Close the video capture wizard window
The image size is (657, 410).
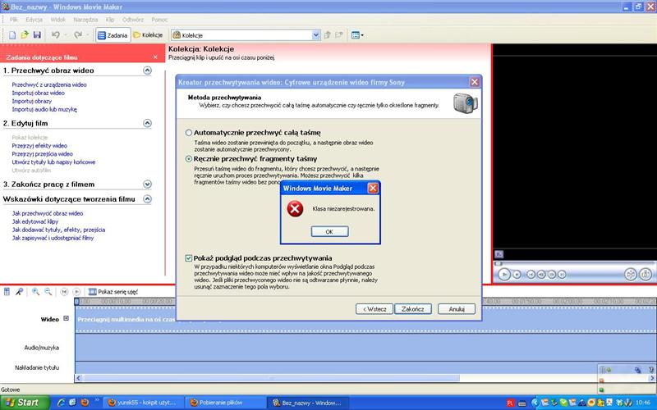pos(475,82)
